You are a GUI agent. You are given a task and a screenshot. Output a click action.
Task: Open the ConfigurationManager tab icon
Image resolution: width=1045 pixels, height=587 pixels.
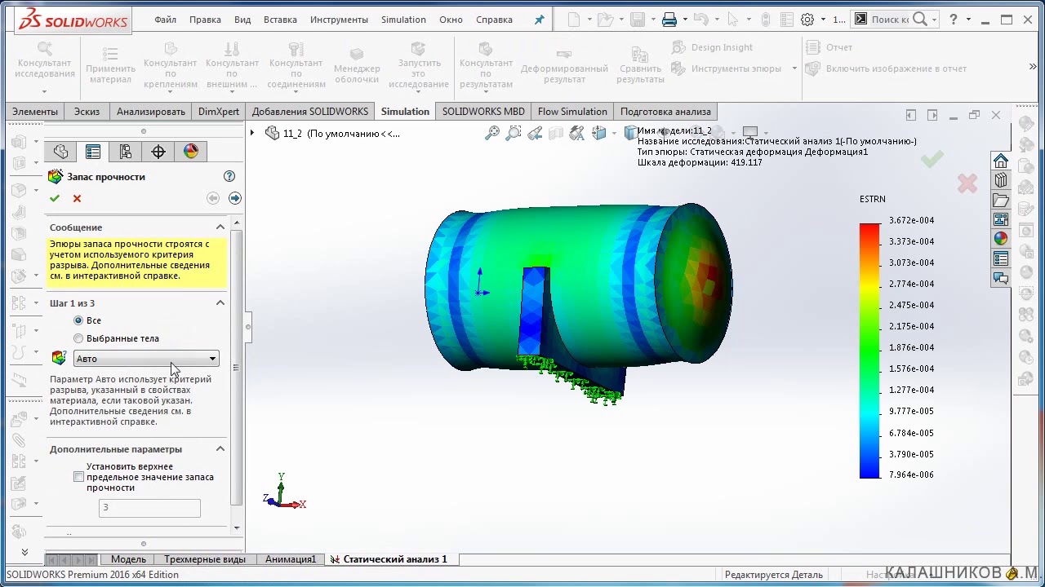tap(125, 152)
